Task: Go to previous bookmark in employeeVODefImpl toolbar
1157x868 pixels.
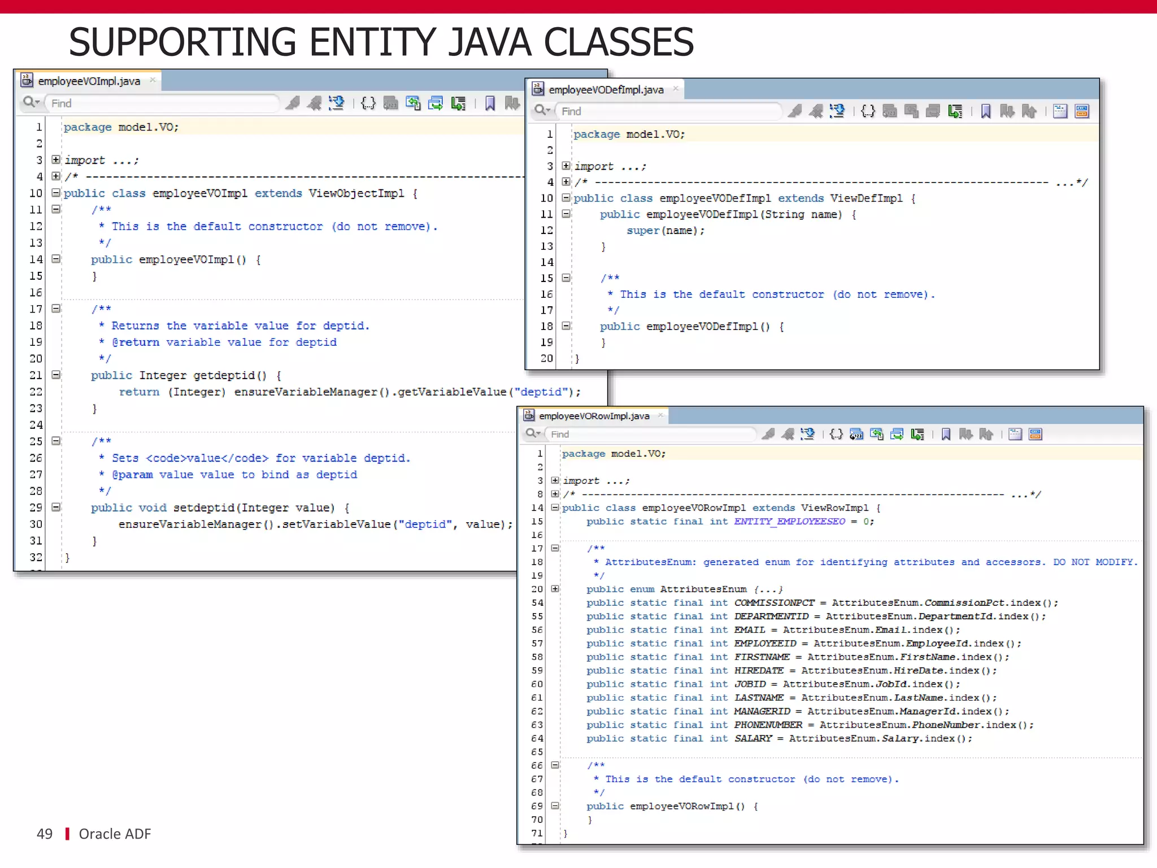Action: click(x=1029, y=111)
